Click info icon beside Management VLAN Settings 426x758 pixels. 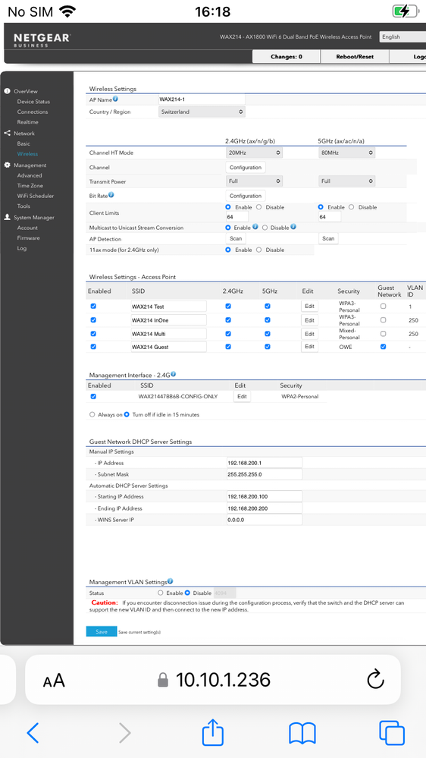170,581
